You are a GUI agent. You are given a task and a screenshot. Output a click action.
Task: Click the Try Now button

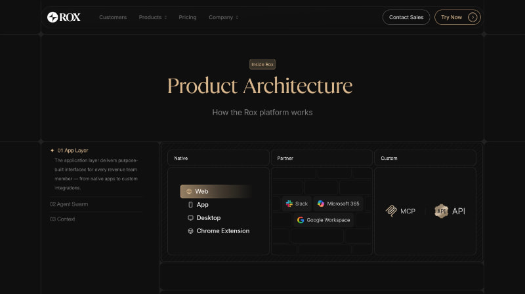[x=457, y=17]
